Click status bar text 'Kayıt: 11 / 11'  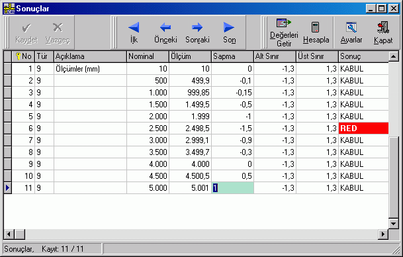pyautogui.click(x=63, y=249)
